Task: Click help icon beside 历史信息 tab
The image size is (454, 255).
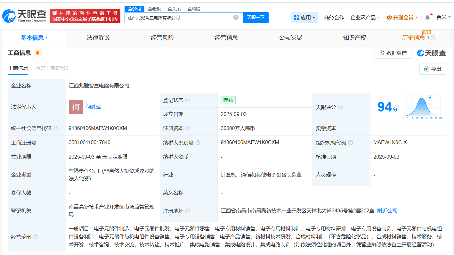Action: click(x=433, y=38)
